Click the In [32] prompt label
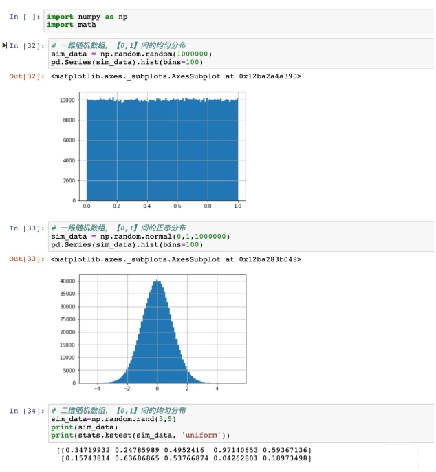 tap(27, 45)
